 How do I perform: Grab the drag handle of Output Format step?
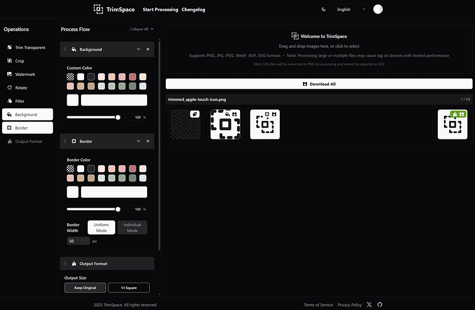pyautogui.click(x=65, y=263)
